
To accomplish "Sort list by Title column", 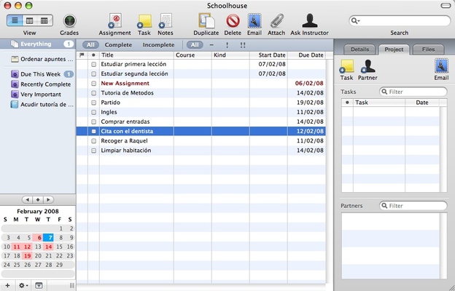I will coord(136,55).
